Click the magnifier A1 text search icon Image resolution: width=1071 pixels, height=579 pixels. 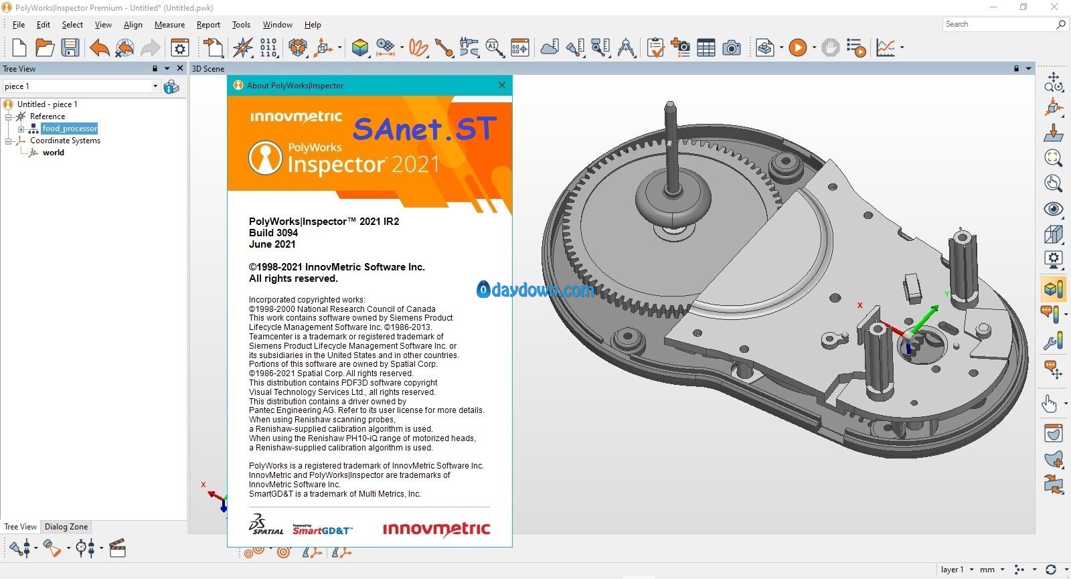click(x=495, y=48)
